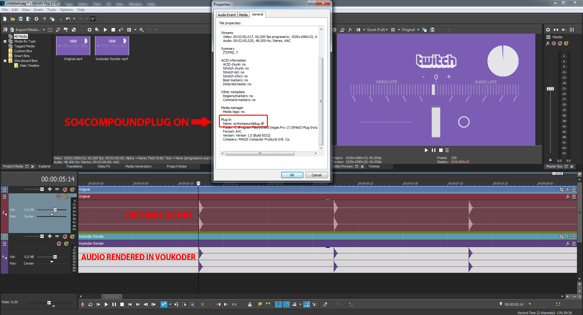The image size is (583, 315).
Task: Click the Video FX icon above preview
Action: [x=350, y=30]
